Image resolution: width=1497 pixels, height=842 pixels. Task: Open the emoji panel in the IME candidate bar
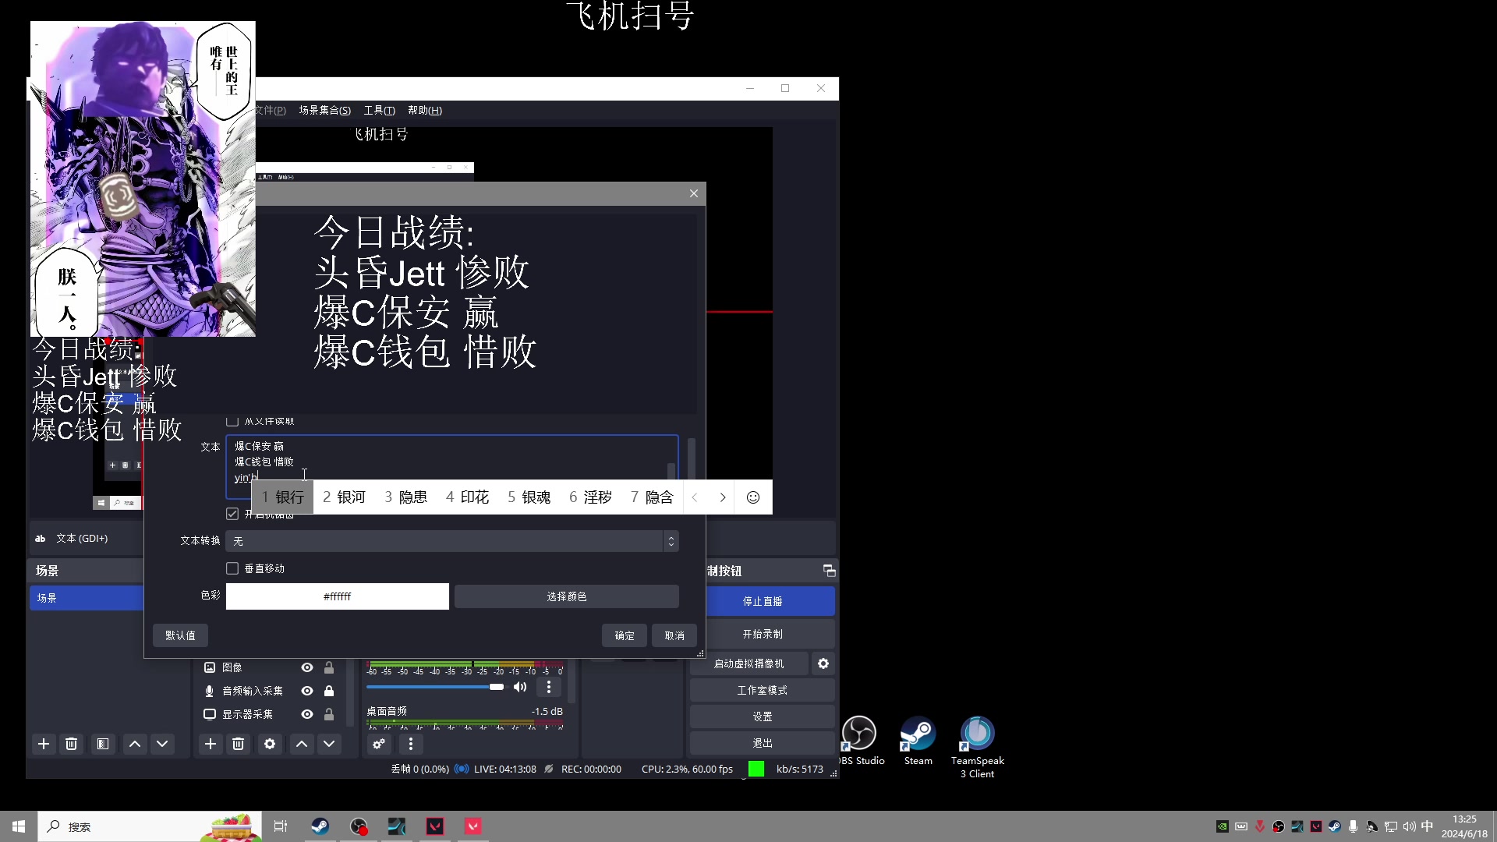[753, 497]
